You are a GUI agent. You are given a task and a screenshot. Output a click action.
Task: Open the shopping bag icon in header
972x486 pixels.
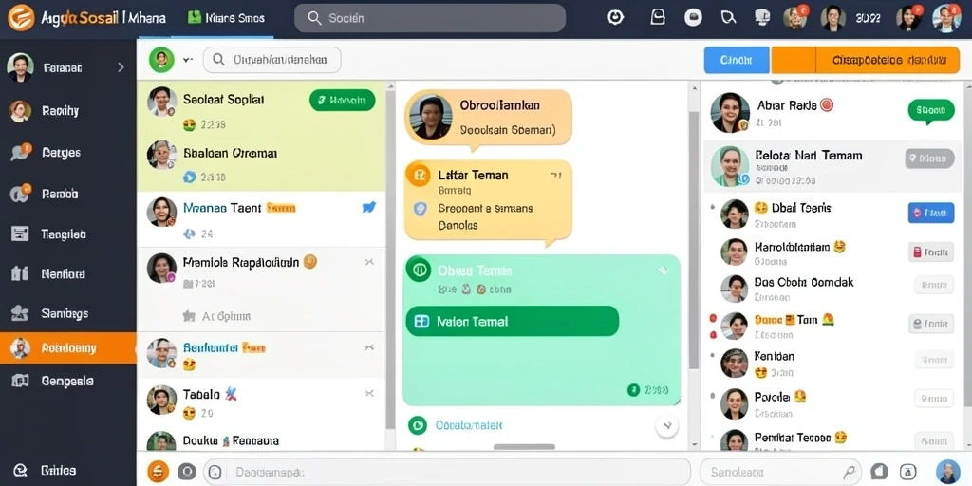(x=658, y=17)
